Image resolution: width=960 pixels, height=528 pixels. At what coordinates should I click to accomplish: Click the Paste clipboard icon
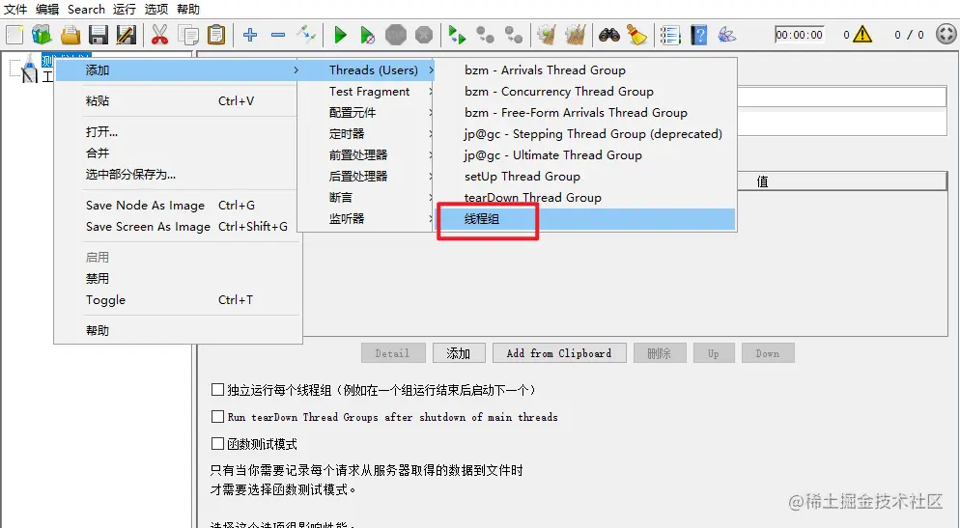(x=216, y=35)
